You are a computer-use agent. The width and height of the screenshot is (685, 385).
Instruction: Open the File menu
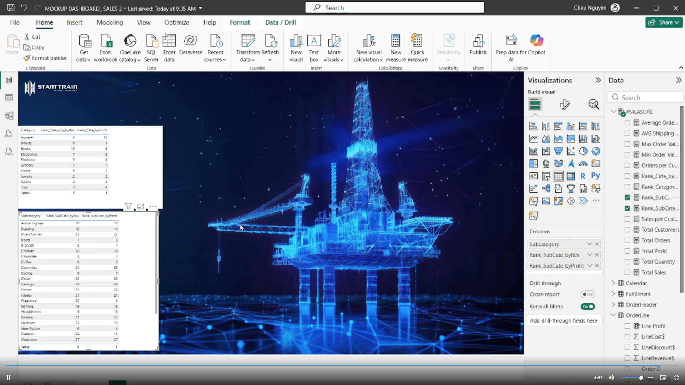tap(15, 22)
